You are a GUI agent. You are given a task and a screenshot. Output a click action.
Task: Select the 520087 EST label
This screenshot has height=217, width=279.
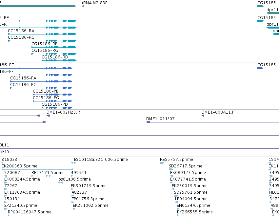(x=12, y=173)
